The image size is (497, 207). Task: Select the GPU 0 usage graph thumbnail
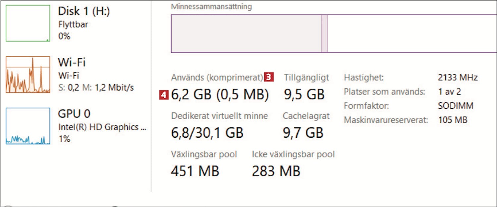click(28, 126)
